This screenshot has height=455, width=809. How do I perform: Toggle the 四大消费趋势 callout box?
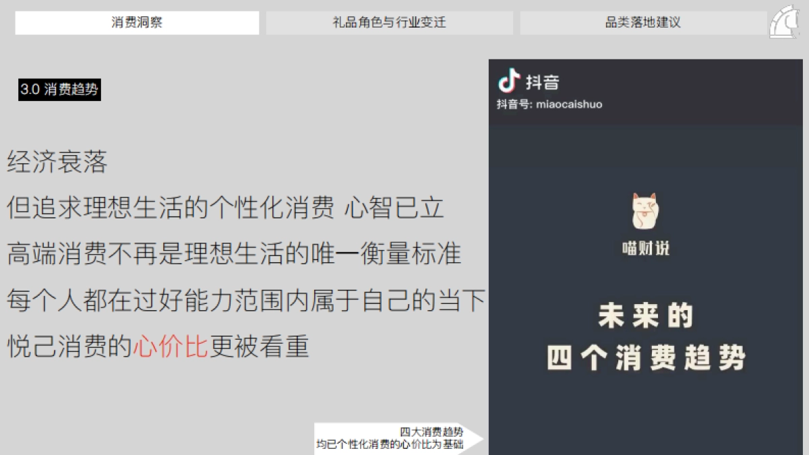pos(399,437)
